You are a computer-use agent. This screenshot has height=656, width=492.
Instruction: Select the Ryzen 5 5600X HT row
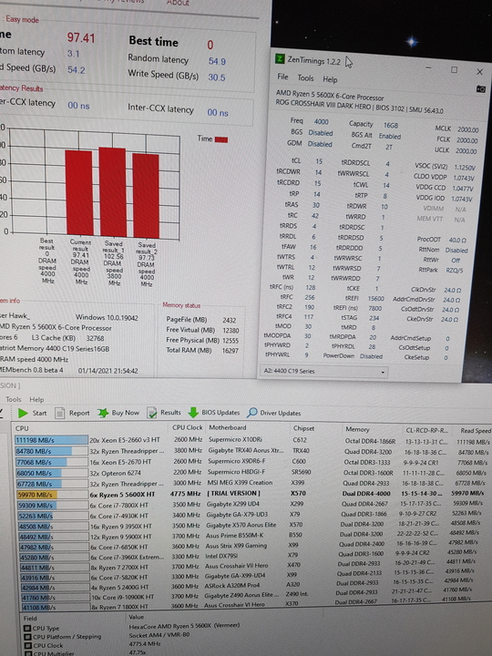[253, 494]
